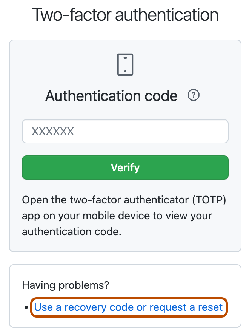Click the bullet point before the recovery link

point(26,308)
